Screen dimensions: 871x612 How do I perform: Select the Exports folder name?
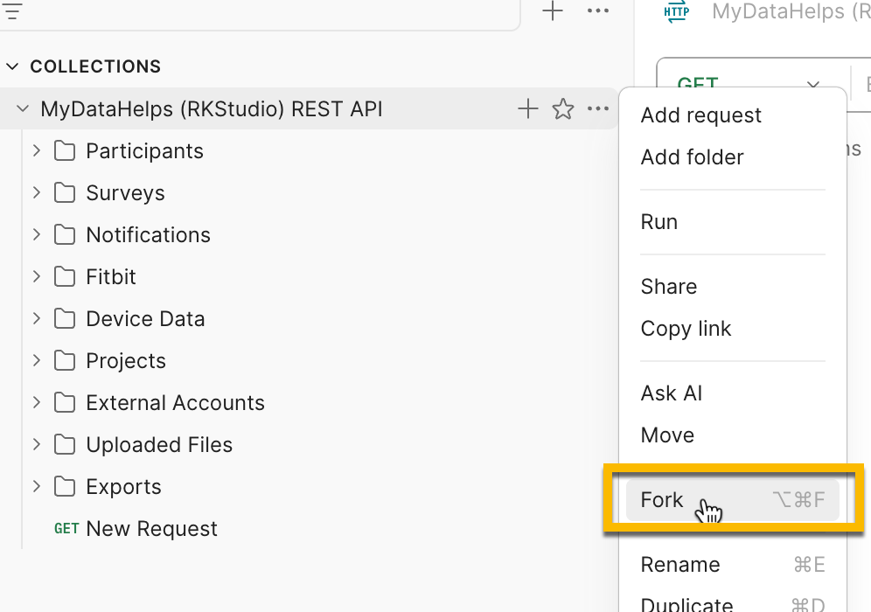click(x=123, y=486)
